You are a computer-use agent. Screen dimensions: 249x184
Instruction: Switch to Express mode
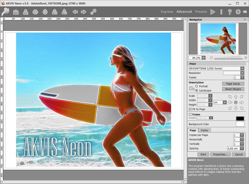(x=167, y=12)
